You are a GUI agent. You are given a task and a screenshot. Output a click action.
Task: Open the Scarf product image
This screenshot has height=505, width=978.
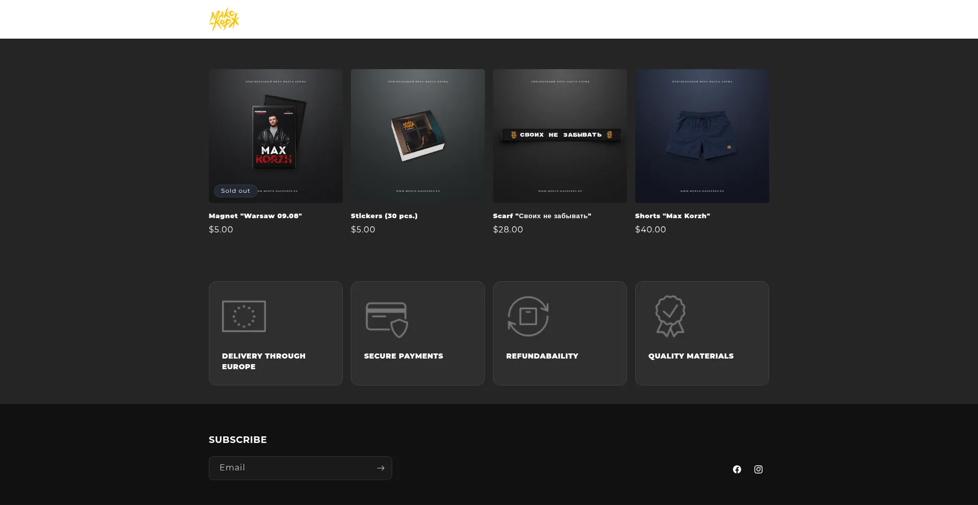(x=560, y=136)
